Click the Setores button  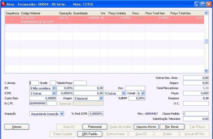coord(17,127)
